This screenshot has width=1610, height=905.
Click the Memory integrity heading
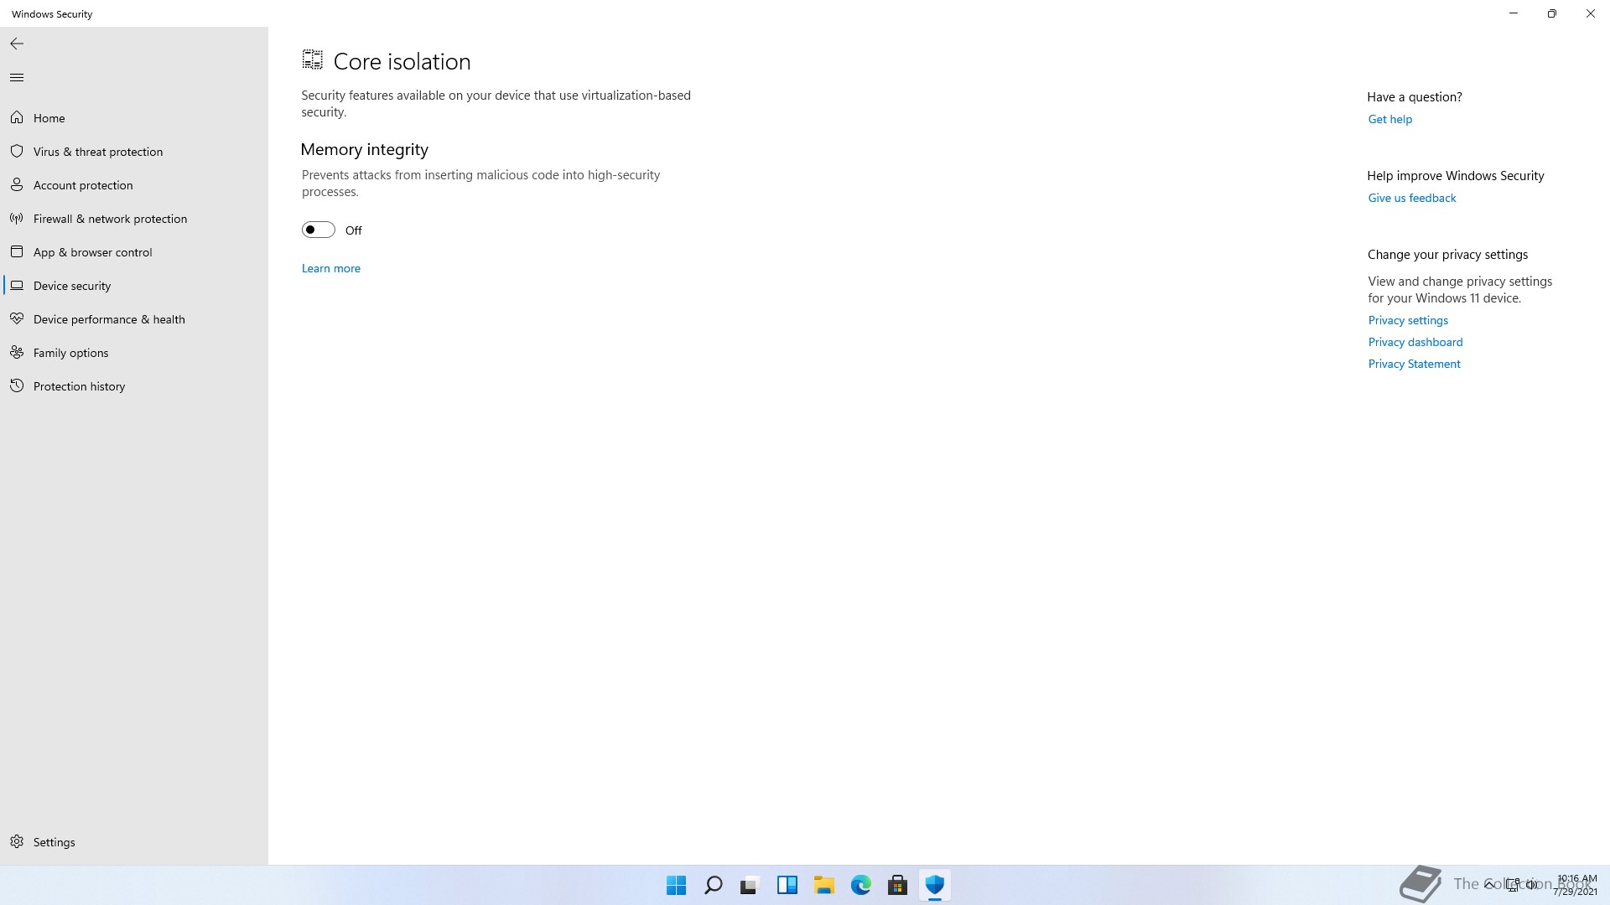[x=364, y=149]
